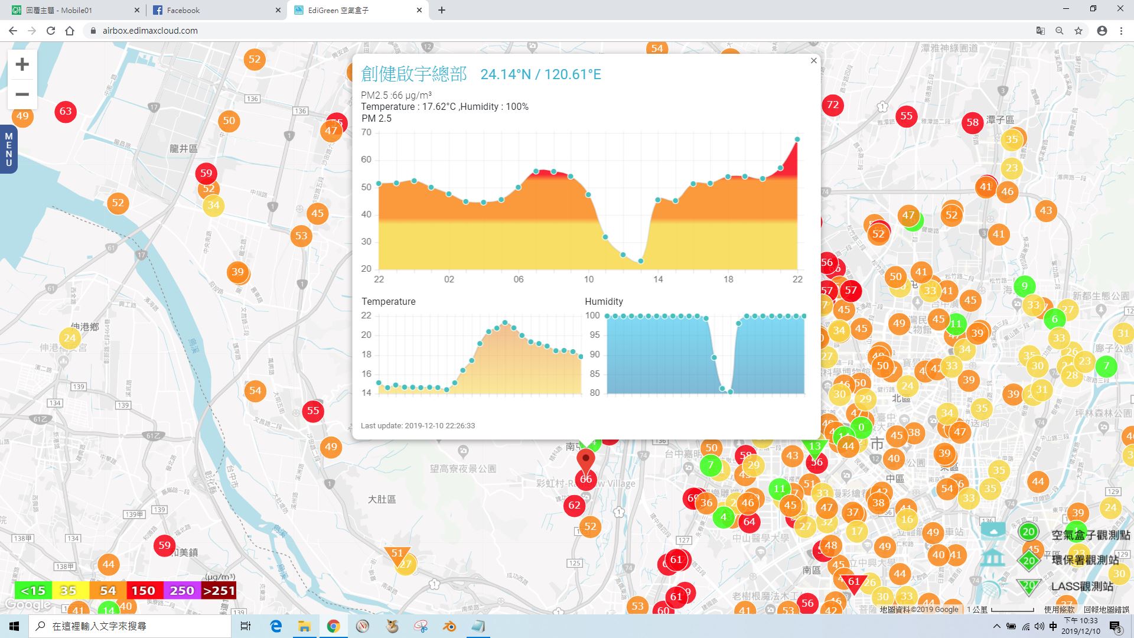Open File Explorer from taskbar

click(x=304, y=626)
